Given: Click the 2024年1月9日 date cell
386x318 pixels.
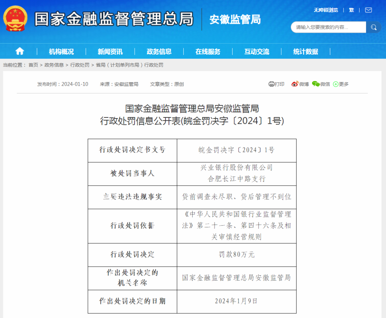Looking at the screenshot, I should coord(237,302).
